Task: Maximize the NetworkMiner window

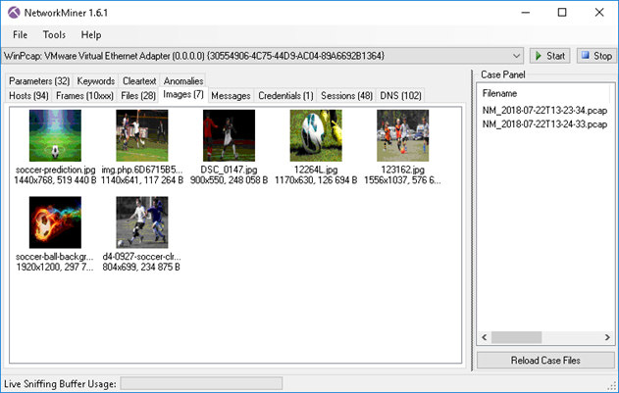Action: (x=562, y=13)
